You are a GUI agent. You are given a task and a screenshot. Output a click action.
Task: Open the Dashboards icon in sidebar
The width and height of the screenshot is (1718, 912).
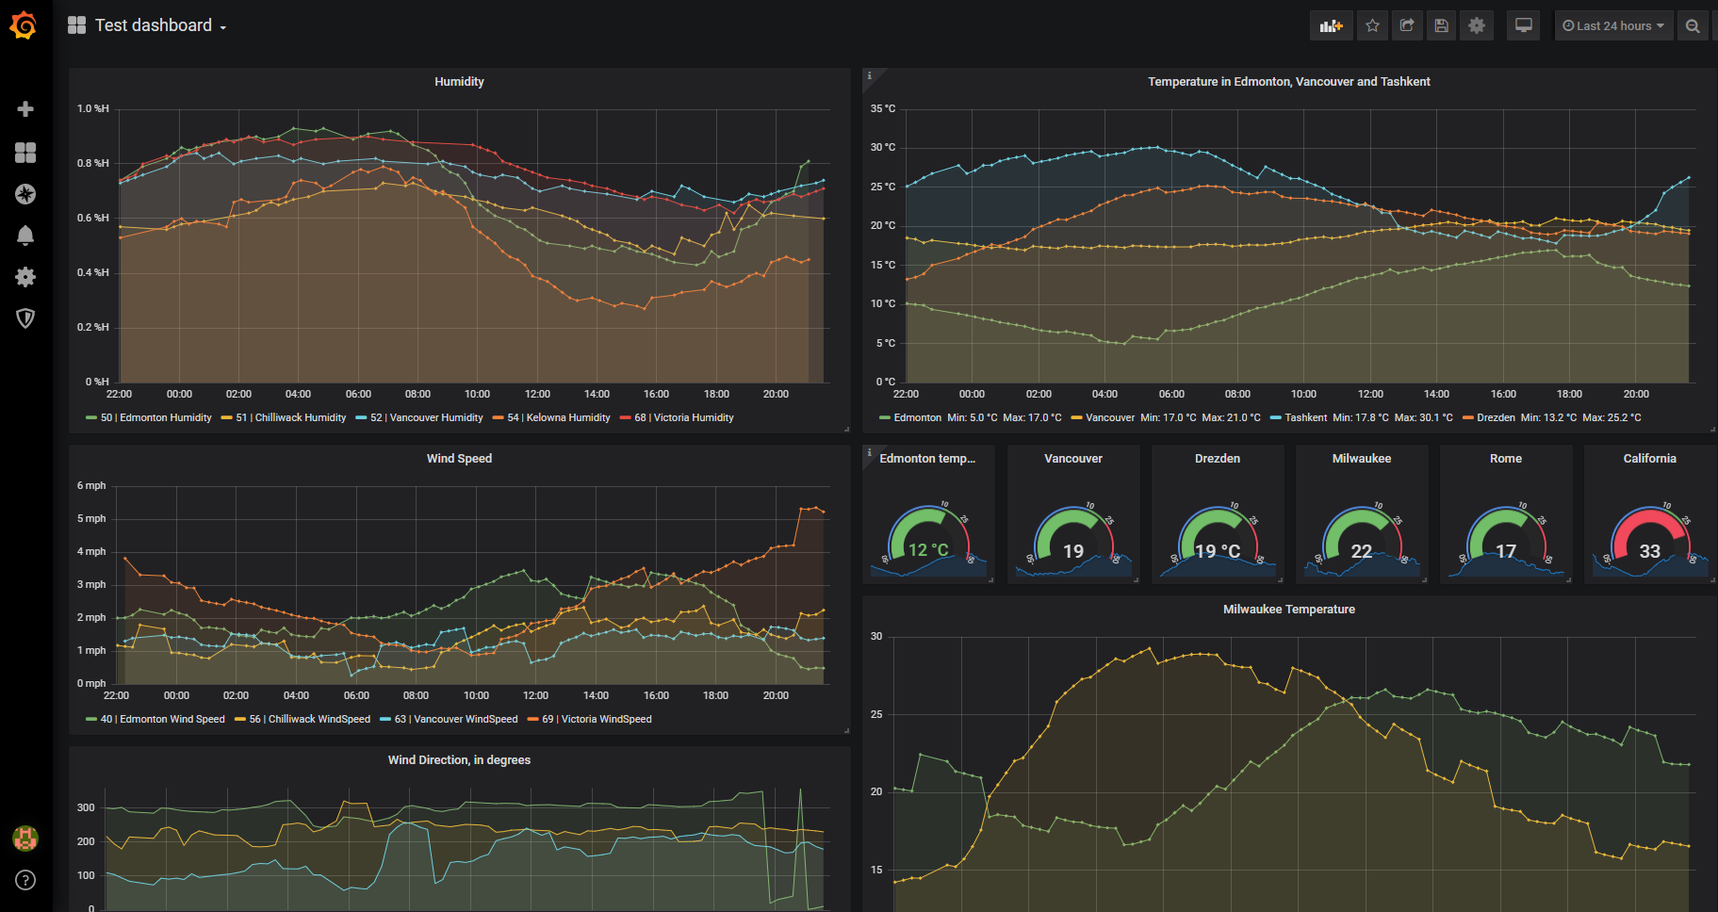pos(25,153)
